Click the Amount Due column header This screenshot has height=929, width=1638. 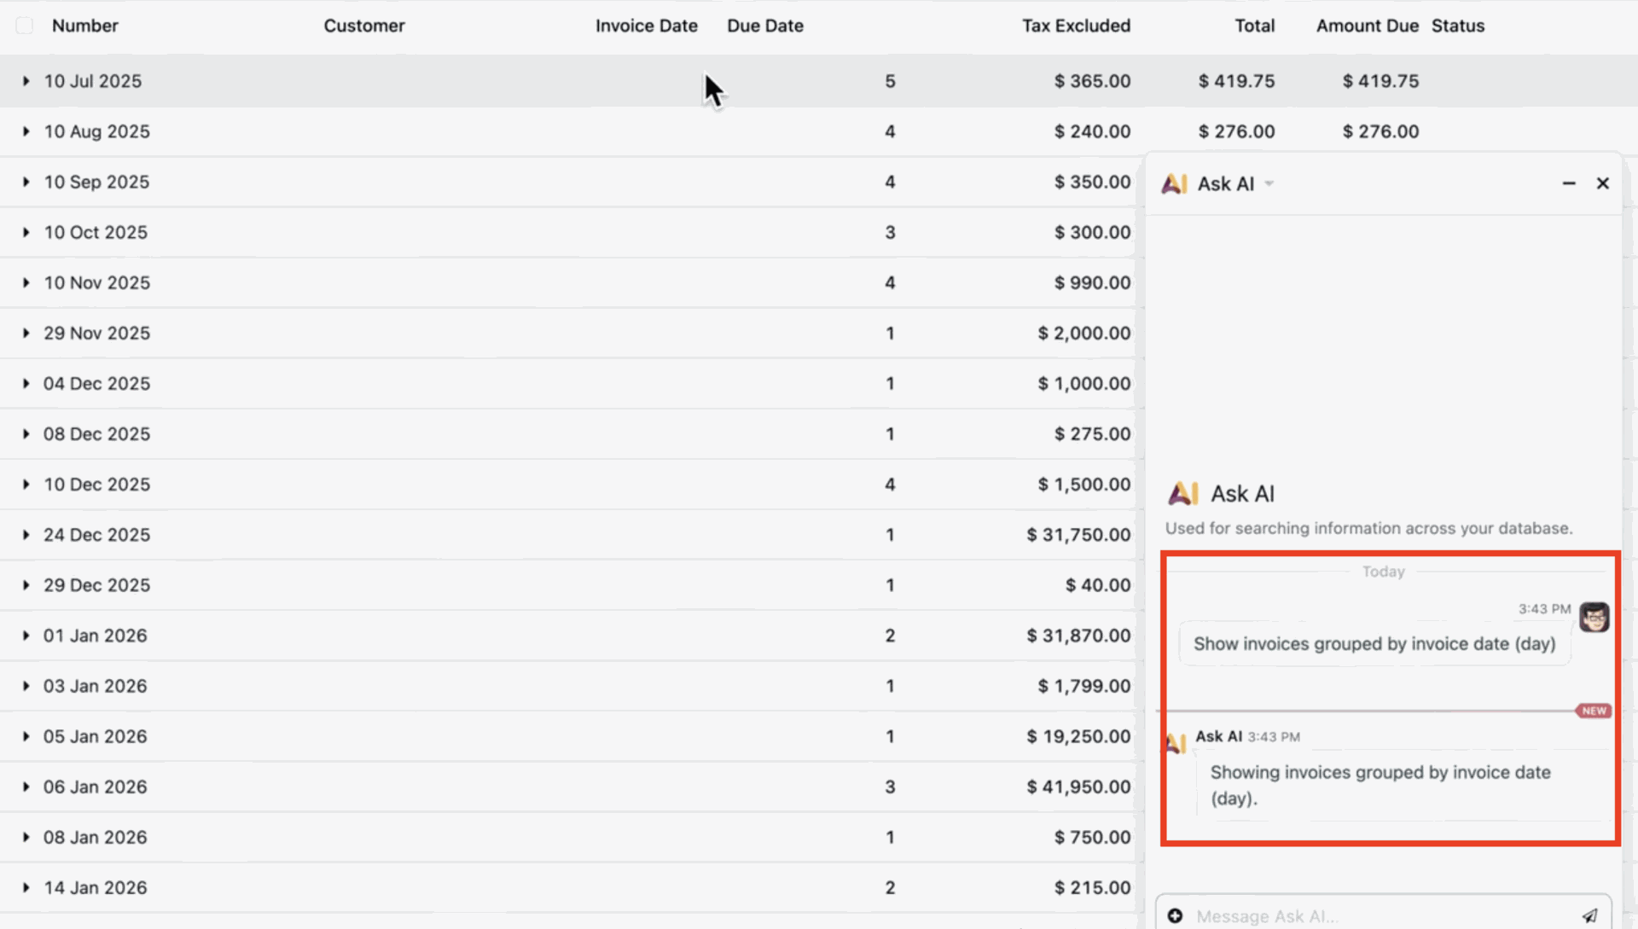(1367, 26)
